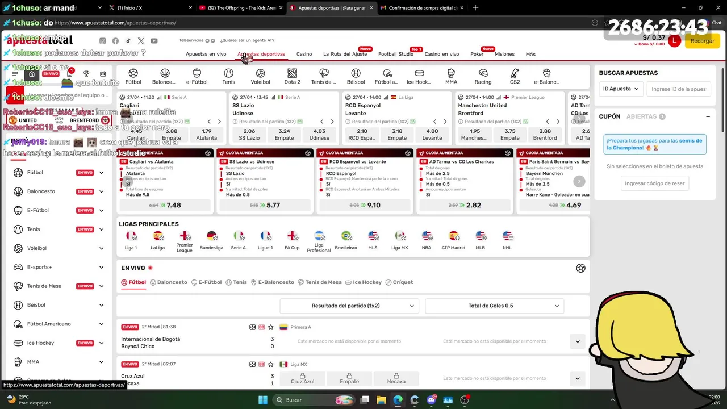727x409 pixels.
Task: Expand Fútbol in the left sidebar
Action: pos(102,173)
